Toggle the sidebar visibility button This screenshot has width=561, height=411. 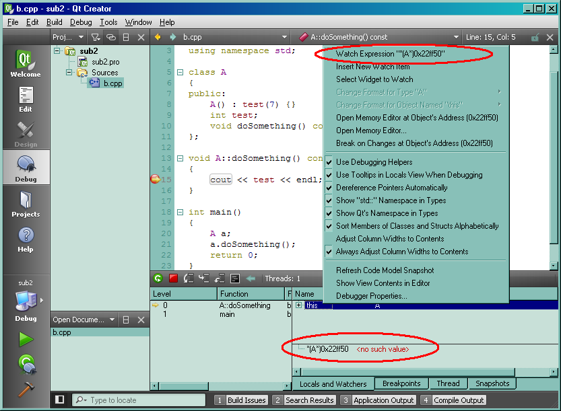pyautogui.click(x=60, y=400)
